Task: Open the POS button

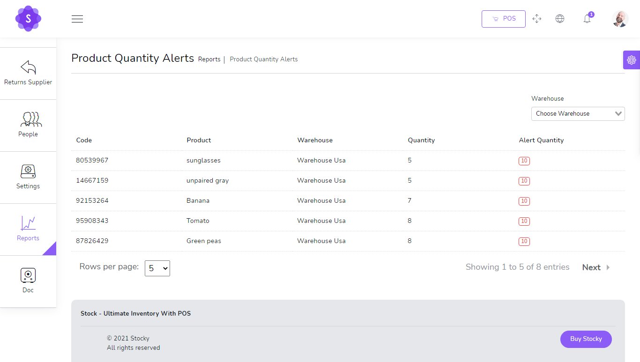Action: point(503,19)
